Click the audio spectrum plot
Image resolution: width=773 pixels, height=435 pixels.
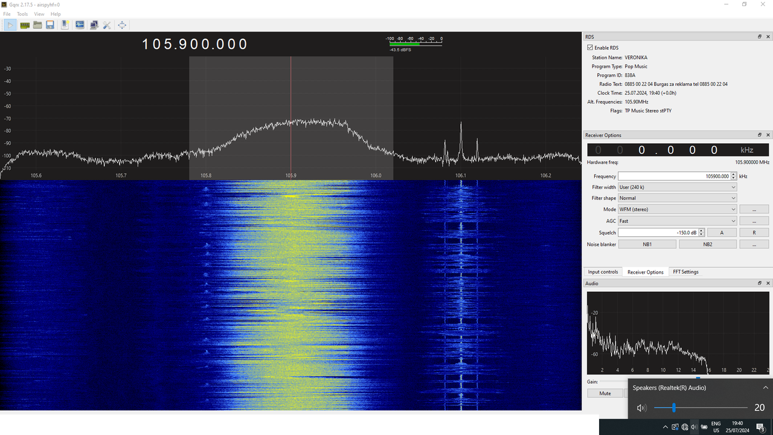point(678,333)
